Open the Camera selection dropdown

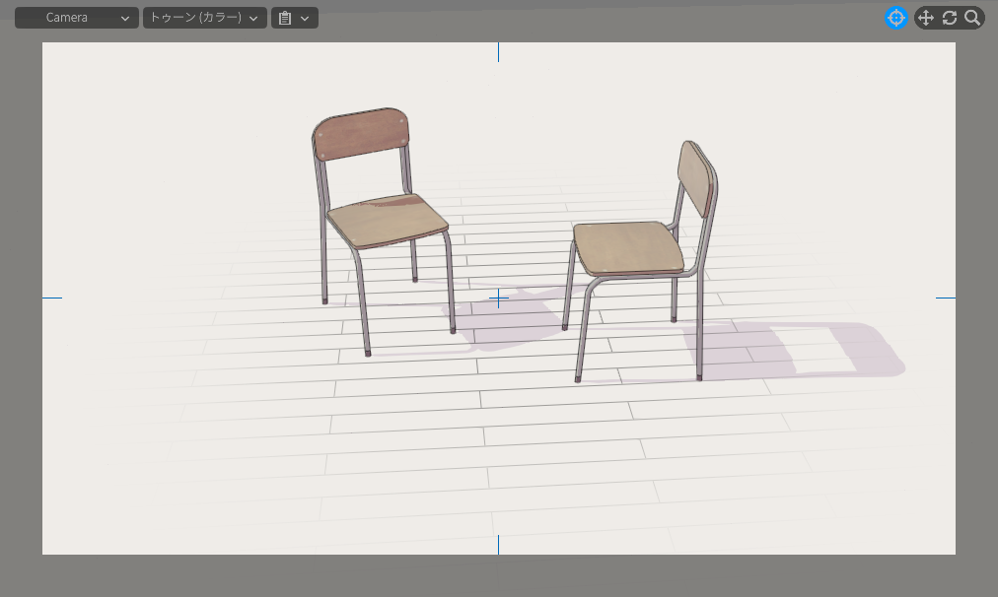pos(77,18)
